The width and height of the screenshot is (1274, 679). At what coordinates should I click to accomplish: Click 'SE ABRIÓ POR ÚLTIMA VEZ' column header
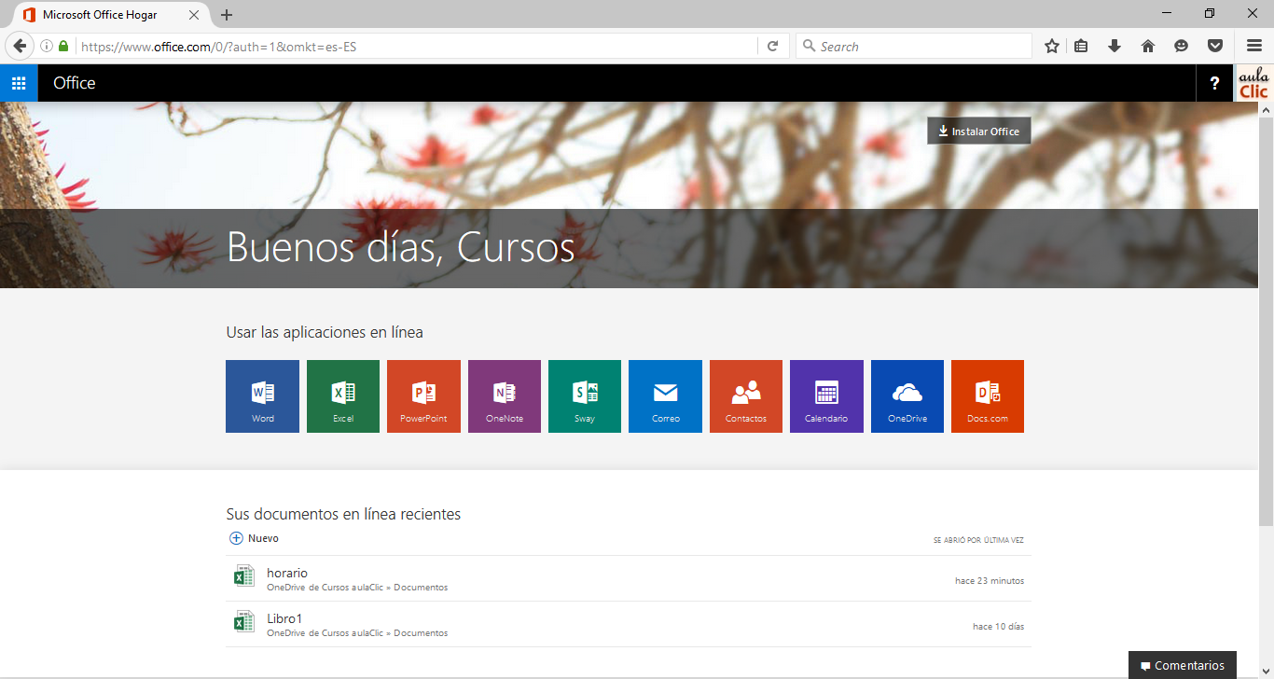[978, 541]
